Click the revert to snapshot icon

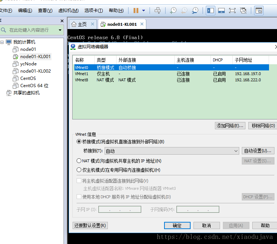pyautogui.click(x=184, y=11)
